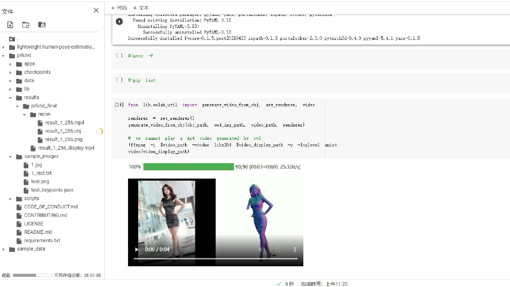
Task: Click the refresh folder icon
Action: point(26,25)
